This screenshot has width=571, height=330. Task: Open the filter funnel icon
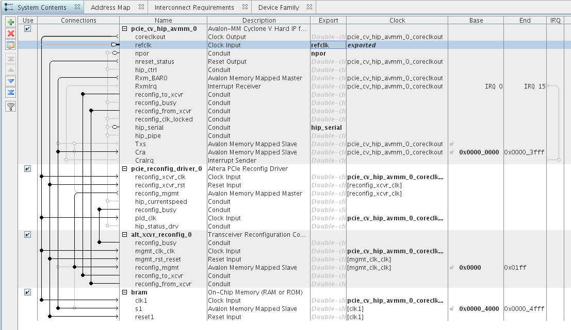point(10,107)
